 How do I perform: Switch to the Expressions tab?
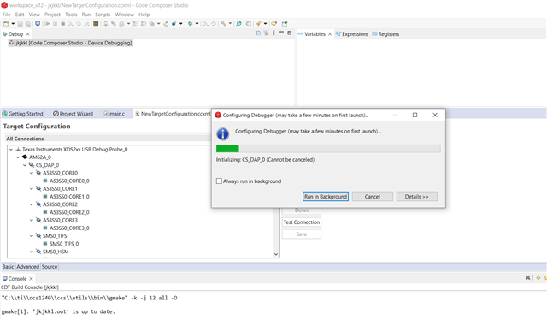[x=351, y=34]
